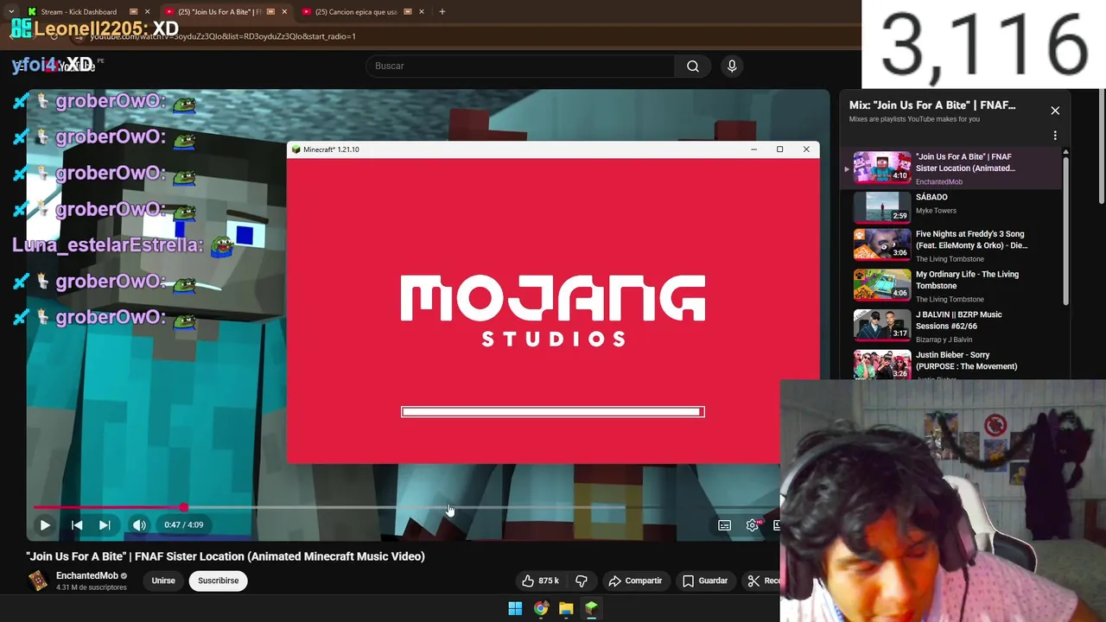Image resolution: width=1106 pixels, height=622 pixels.
Task: Click the media indicator on Kick Dashboard tab
Action: pyautogui.click(x=133, y=12)
